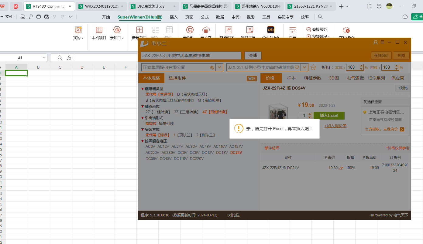The width and height of the screenshot is (423, 244).
Task: Open 设置 sliders icon in ribbon
Action: (293, 30)
